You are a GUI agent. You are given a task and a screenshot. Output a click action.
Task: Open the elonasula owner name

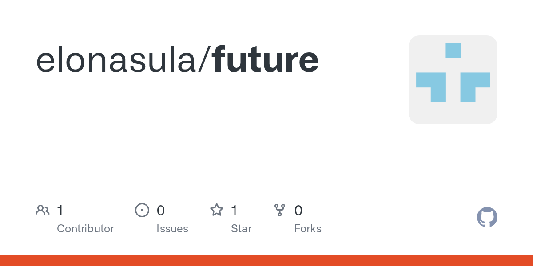point(117,60)
